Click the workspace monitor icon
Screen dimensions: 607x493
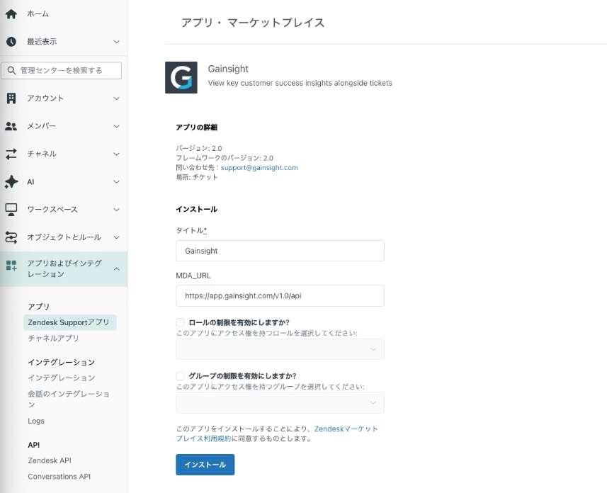(11, 210)
